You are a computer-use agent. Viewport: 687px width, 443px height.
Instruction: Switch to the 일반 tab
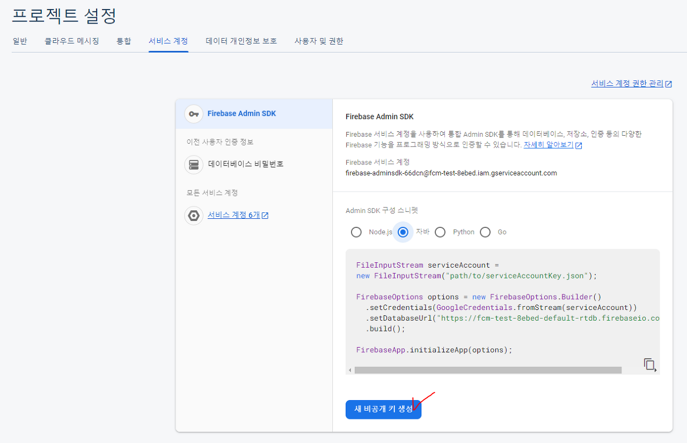click(x=20, y=41)
